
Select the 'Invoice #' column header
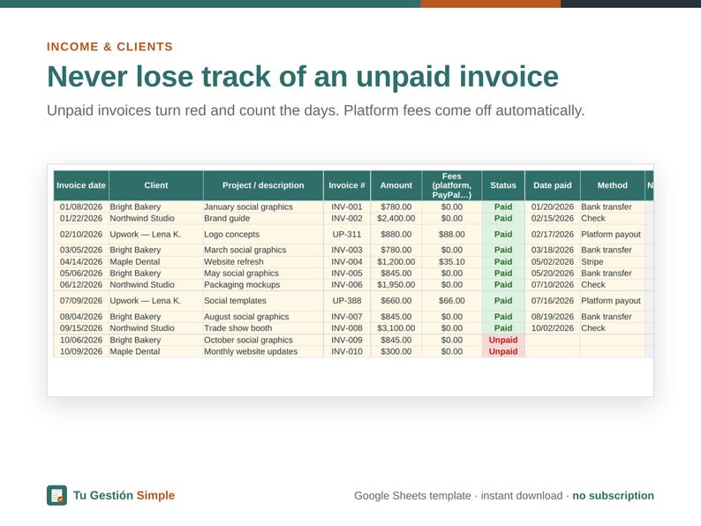[x=347, y=185]
